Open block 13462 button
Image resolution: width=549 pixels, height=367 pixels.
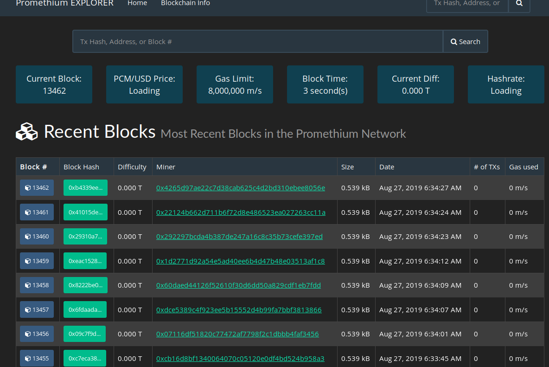point(37,188)
